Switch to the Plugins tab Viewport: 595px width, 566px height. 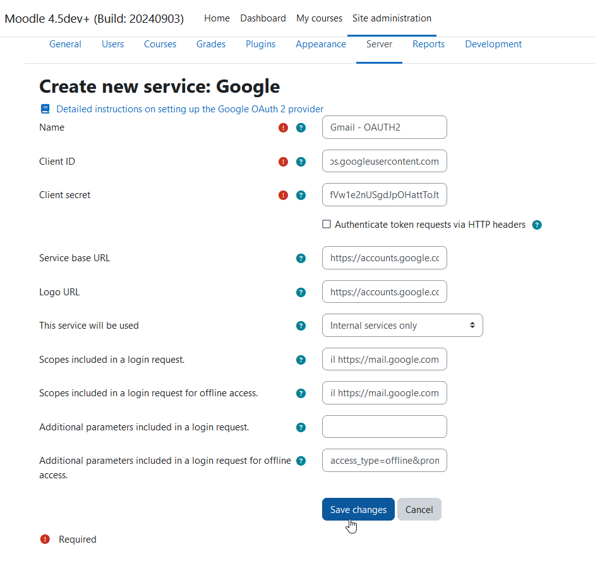pos(261,44)
